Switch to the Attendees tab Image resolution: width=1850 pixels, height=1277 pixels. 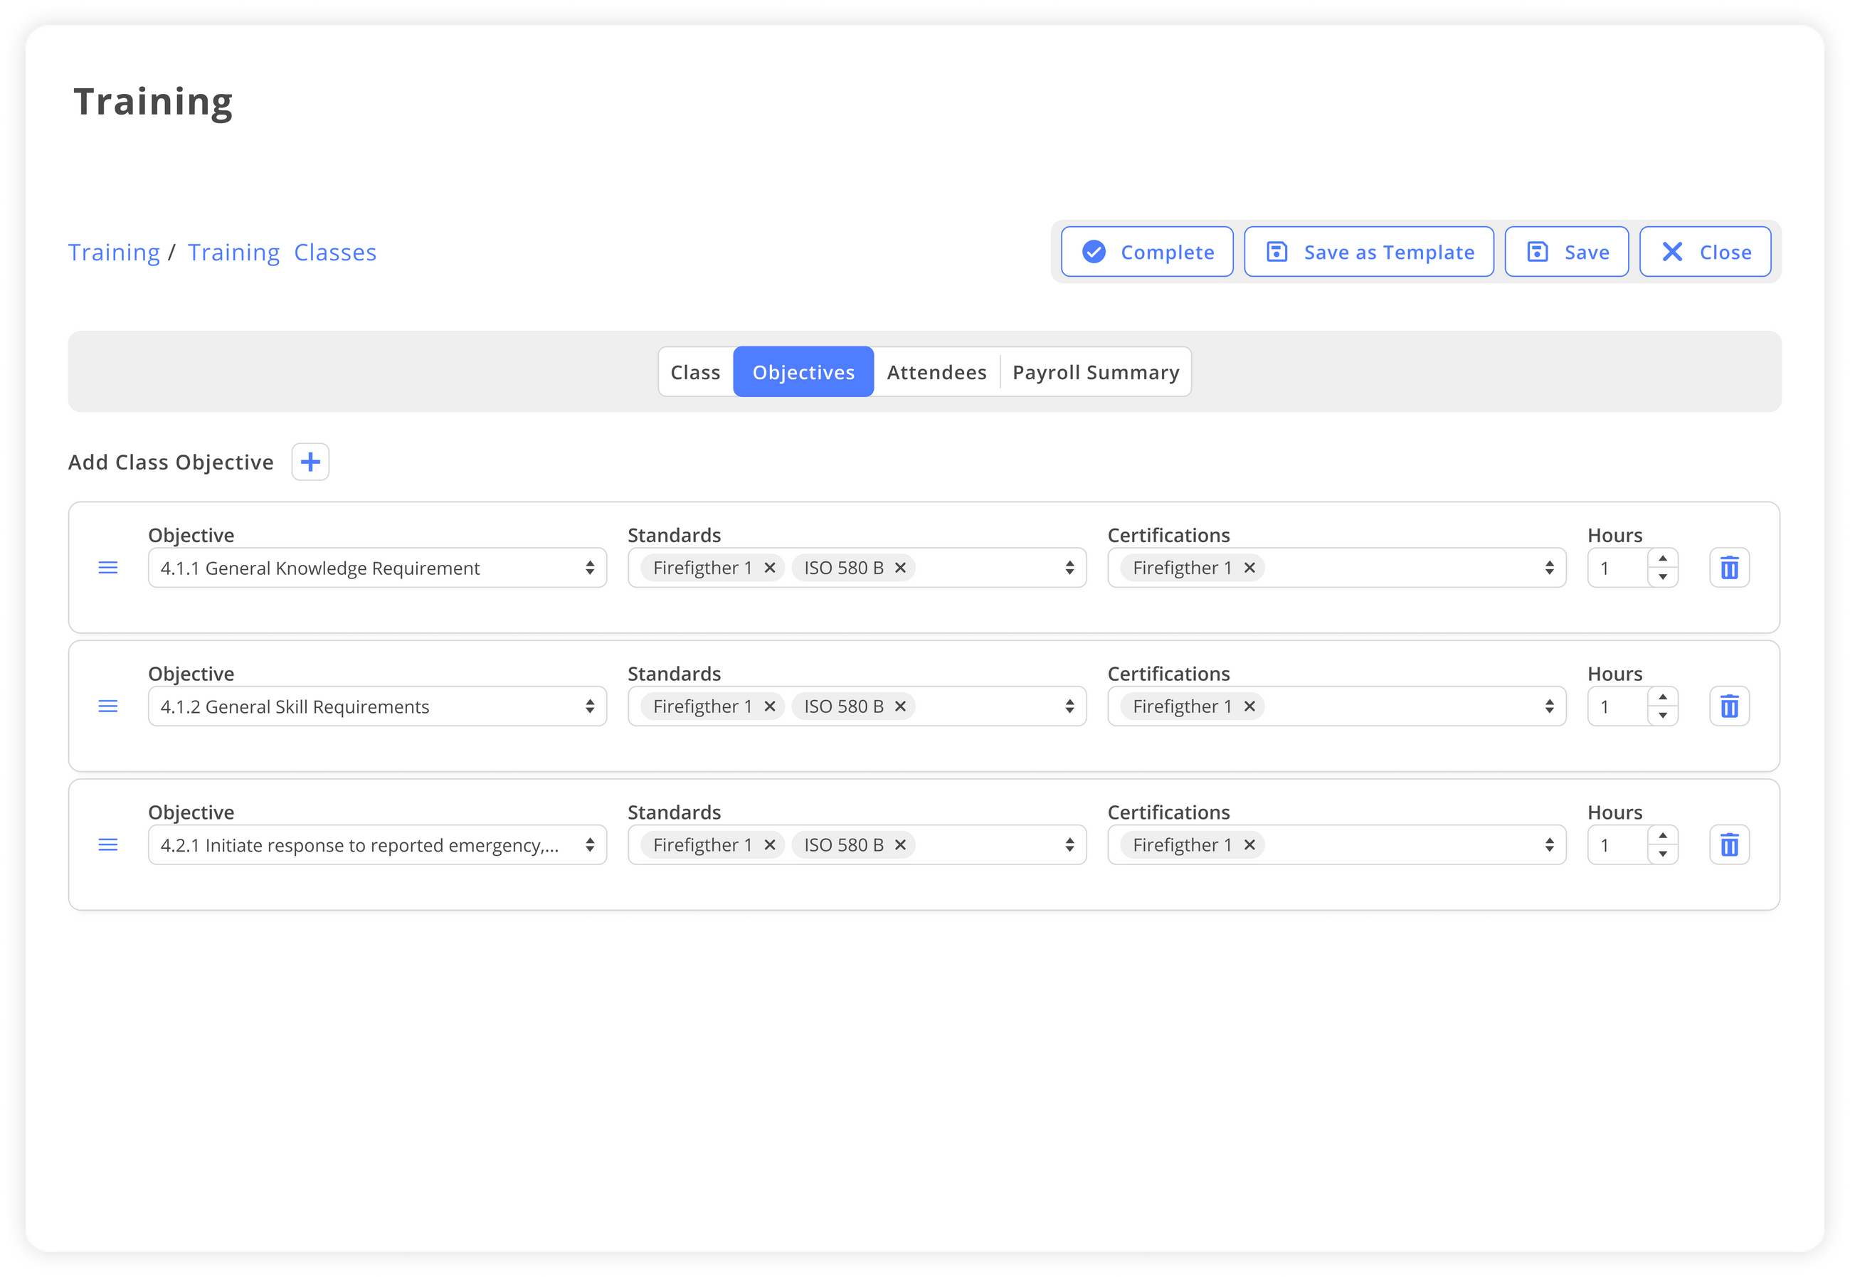(936, 371)
